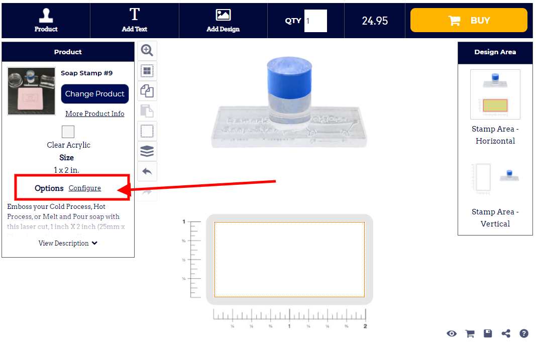536x347 pixels.
Task: Open the More Product Info link
Action: (94, 113)
